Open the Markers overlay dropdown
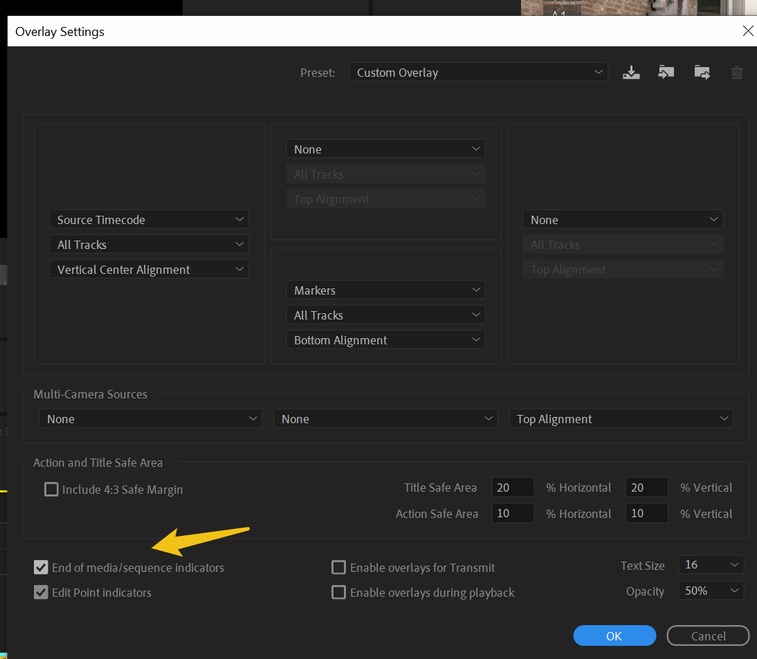Screen dimensions: 757x659 385,290
